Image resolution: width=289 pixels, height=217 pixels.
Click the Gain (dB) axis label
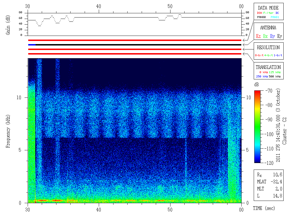tap(8, 25)
